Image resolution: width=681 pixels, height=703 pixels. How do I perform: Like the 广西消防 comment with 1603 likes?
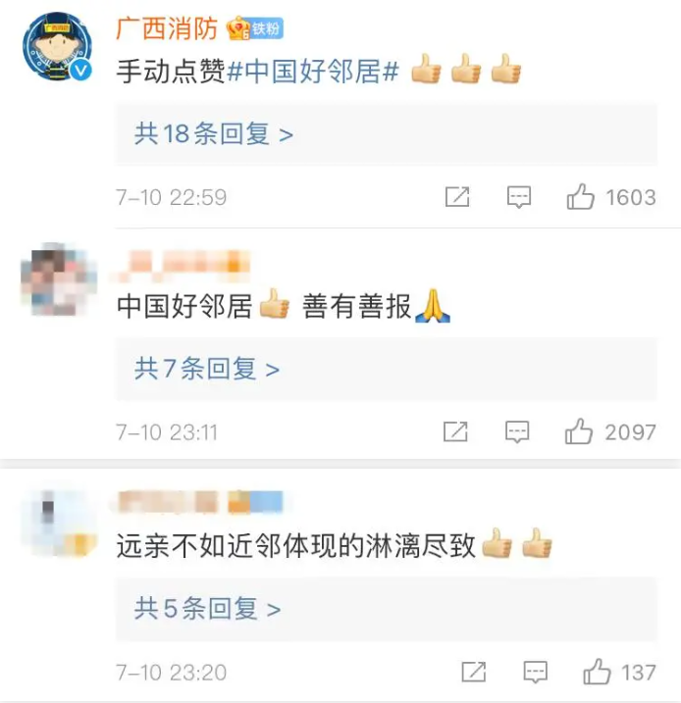tap(581, 197)
